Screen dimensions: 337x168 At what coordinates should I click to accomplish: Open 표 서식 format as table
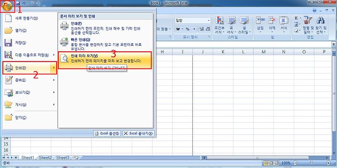click(231, 25)
